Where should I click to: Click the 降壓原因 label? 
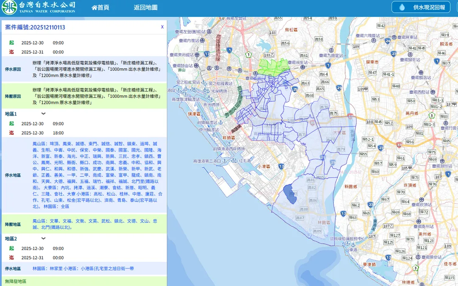click(13, 96)
